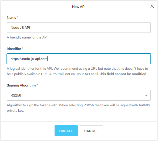Screen dimensions: 158x141
Task: Focus the Identifier input field
Action: pyautogui.click(x=79, y=59)
